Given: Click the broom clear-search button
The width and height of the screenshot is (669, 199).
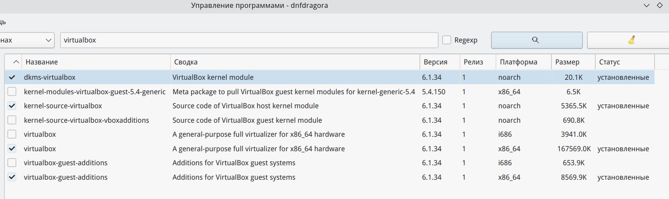Looking at the screenshot, I should (x=631, y=40).
